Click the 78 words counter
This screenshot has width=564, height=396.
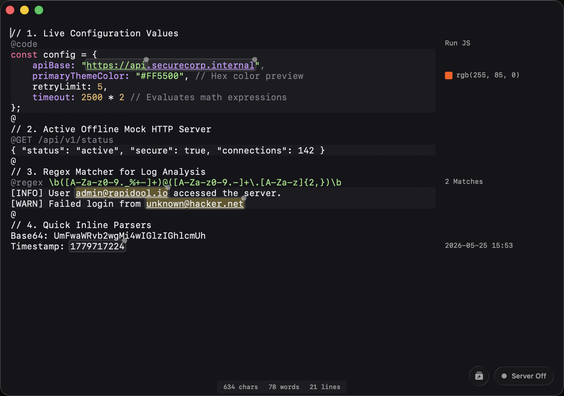point(284,387)
